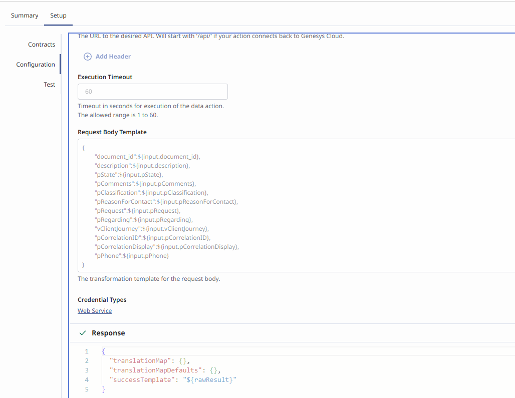
Task: Place cursor on the "document_id" template line
Action: [x=147, y=157]
